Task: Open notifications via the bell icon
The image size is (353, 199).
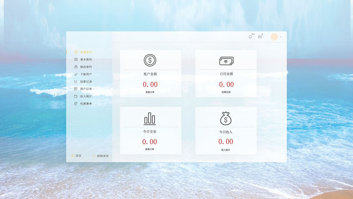Action: [250, 37]
